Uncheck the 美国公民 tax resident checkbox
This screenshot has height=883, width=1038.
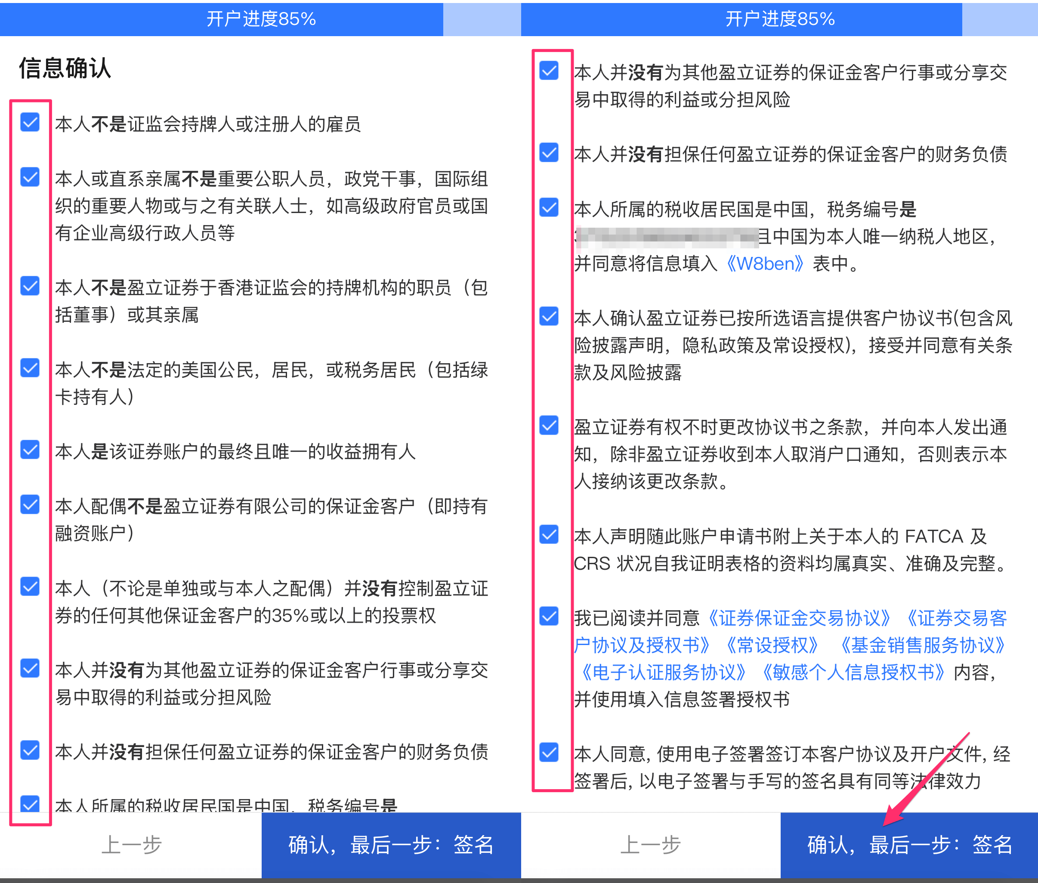(x=30, y=368)
